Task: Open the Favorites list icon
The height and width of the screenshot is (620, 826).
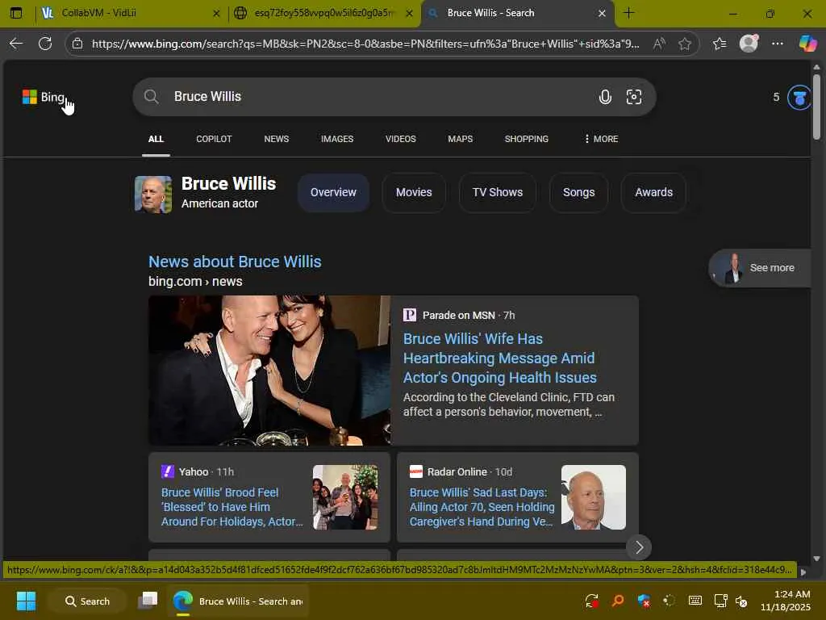Action: (720, 44)
